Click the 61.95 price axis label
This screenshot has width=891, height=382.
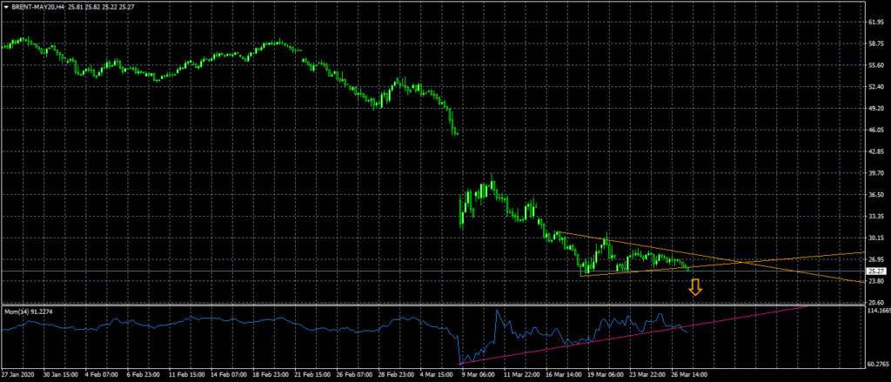[x=876, y=22]
